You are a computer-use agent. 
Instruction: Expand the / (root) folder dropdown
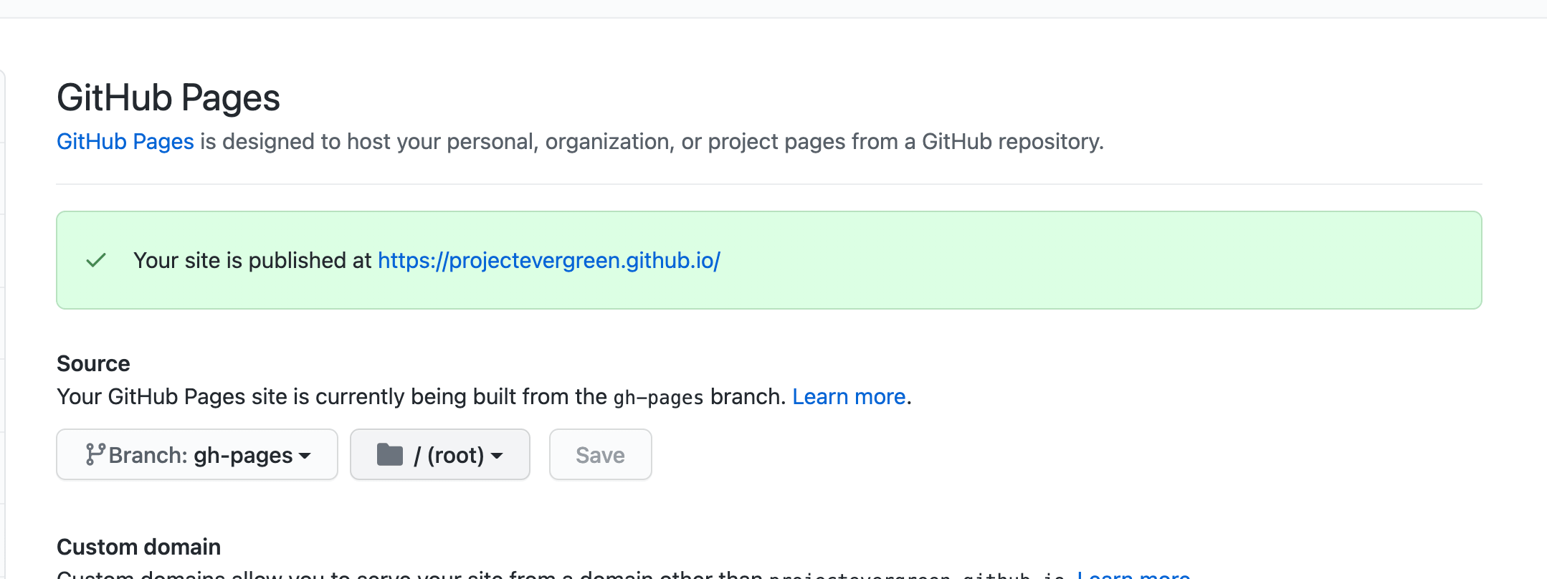439,454
